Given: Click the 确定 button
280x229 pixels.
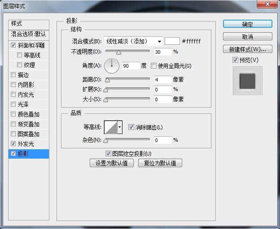Looking at the screenshot, I should click(x=248, y=24).
